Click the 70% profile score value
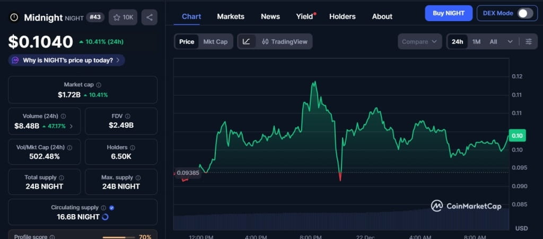The image size is (543, 239). pyautogui.click(x=145, y=237)
